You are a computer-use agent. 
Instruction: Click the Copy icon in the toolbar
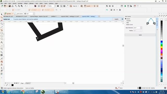point(19,6)
